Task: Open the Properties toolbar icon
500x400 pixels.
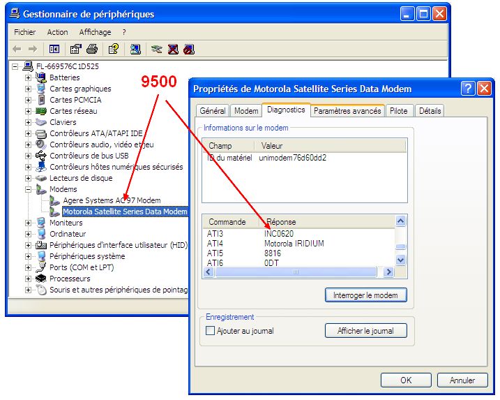Action: 75,49
